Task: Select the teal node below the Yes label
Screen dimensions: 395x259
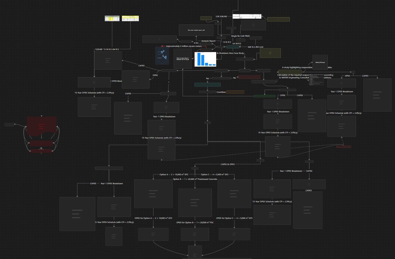Action: coord(207,85)
